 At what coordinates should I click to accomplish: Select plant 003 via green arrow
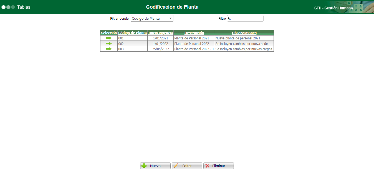pos(109,49)
